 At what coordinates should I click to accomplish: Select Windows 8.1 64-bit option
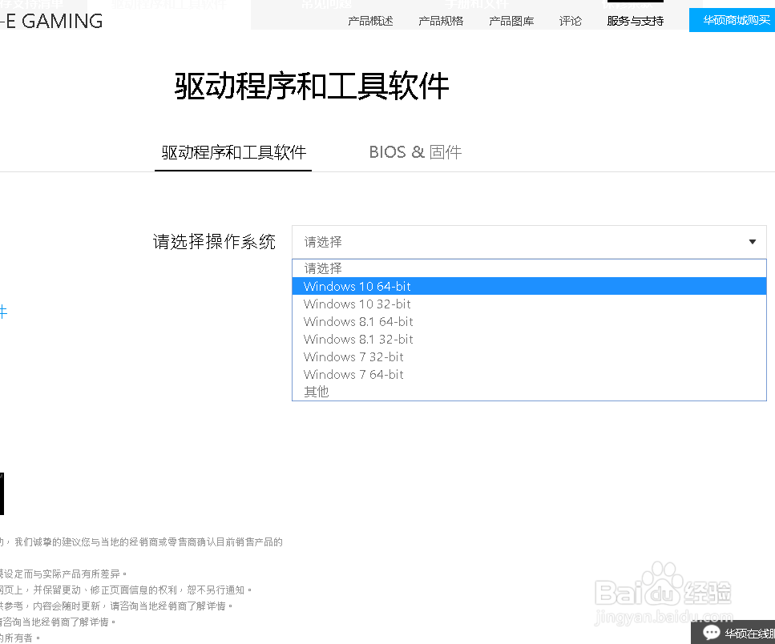(x=529, y=321)
